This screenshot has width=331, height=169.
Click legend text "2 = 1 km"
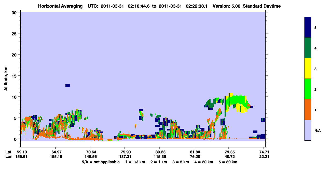159,162
